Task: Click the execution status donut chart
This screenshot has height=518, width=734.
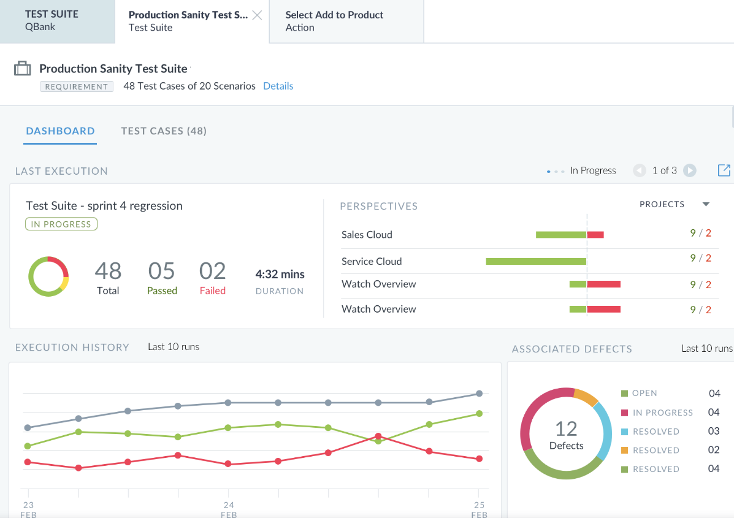Action: pyautogui.click(x=48, y=276)
